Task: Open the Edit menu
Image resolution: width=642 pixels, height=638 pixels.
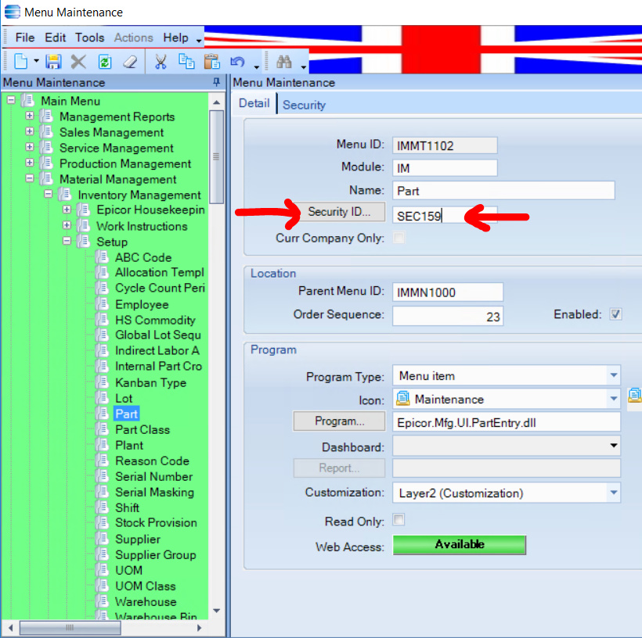Action: (x=56, y=38)
